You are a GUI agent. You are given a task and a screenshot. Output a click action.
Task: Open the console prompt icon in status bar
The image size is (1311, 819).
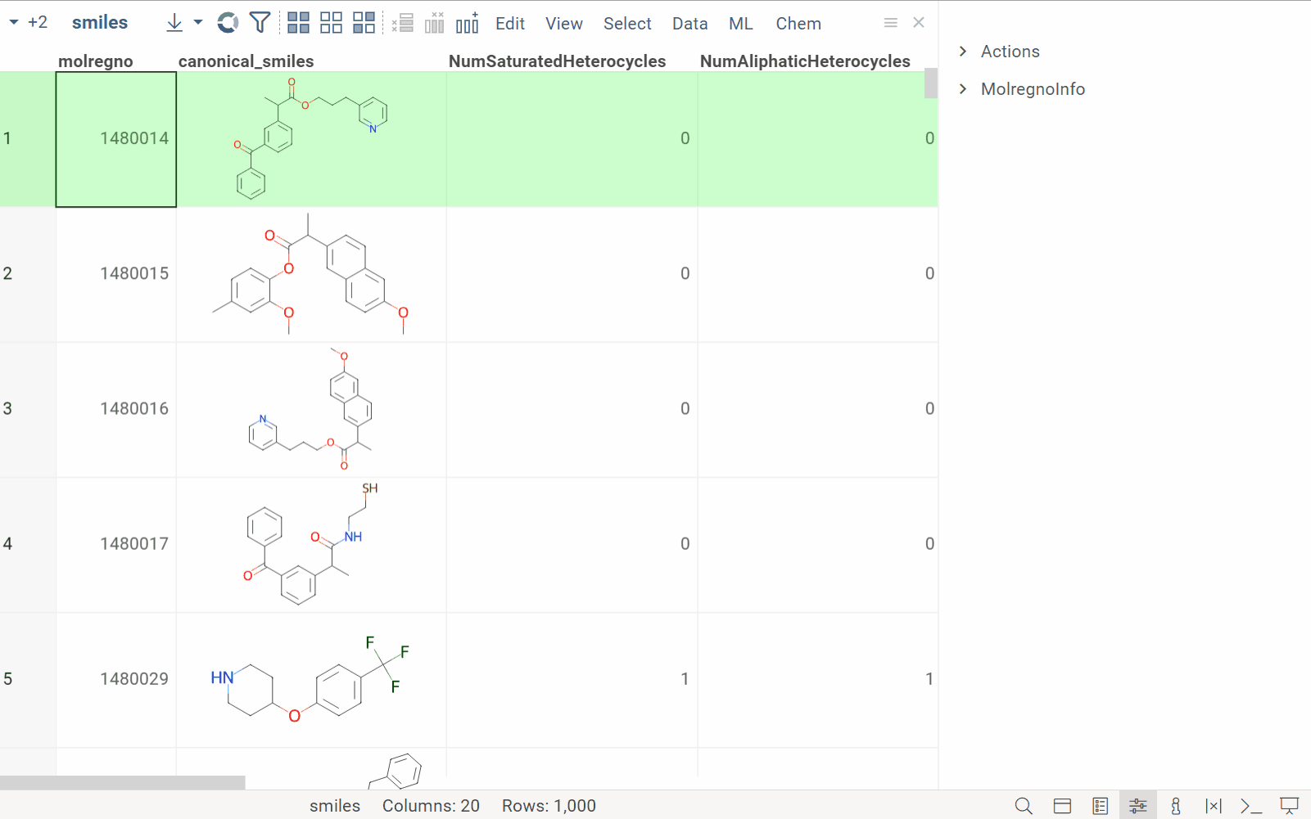(1250, 806)
